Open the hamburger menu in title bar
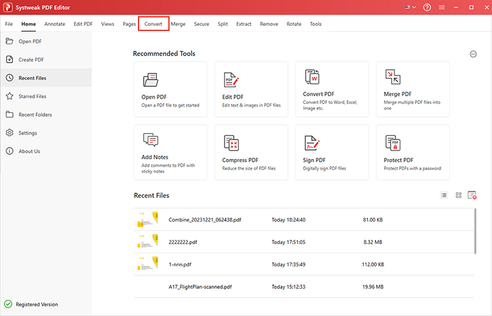This screenshot has width=492, height=316. pyautogui.click(x=442, y=7)
